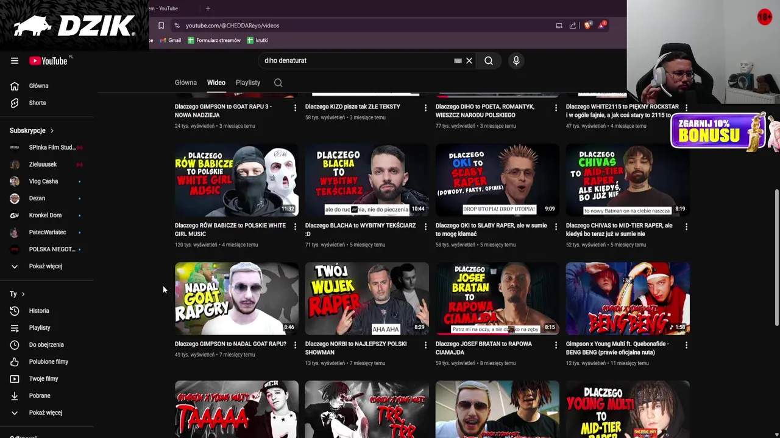
Task: Expand Pokaż więcej under Ty section
Action: click(46, 413)
